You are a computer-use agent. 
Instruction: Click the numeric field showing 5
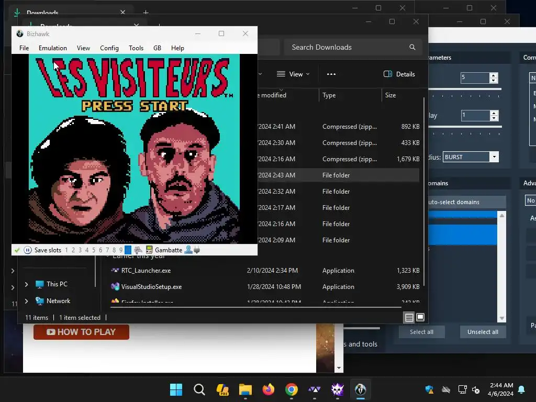click(x=475, y=77)
